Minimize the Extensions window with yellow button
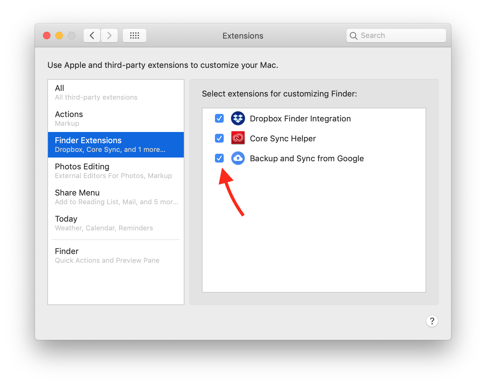486x386 pixels. click(x=59, y=35)
